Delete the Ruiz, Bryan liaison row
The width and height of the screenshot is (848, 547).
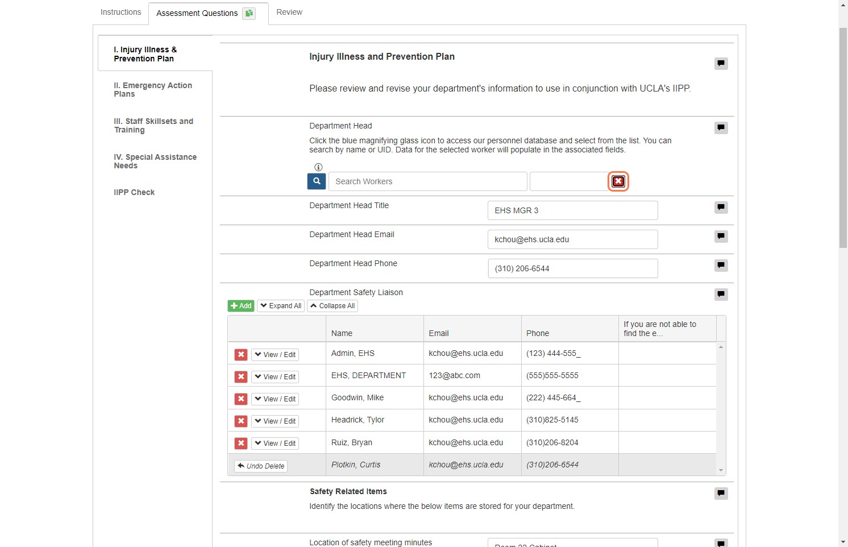[241, 444]
